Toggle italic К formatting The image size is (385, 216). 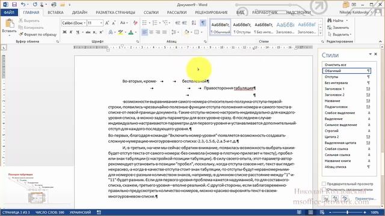[x=71, y=32]
